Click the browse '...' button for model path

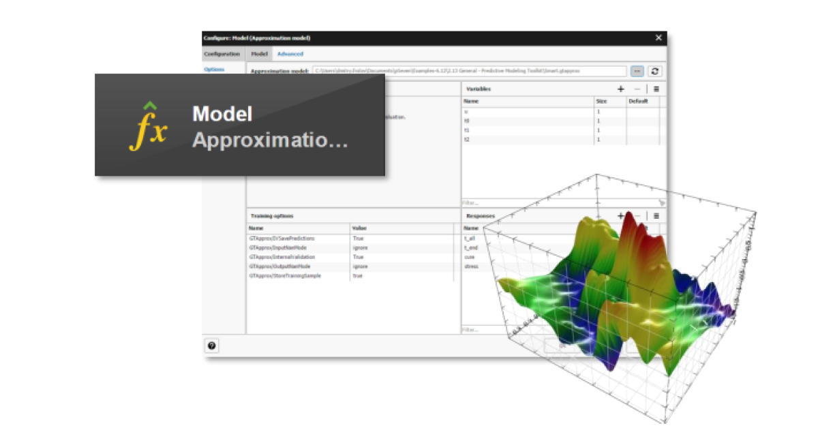pyautogui.click(x=637, y=71)
